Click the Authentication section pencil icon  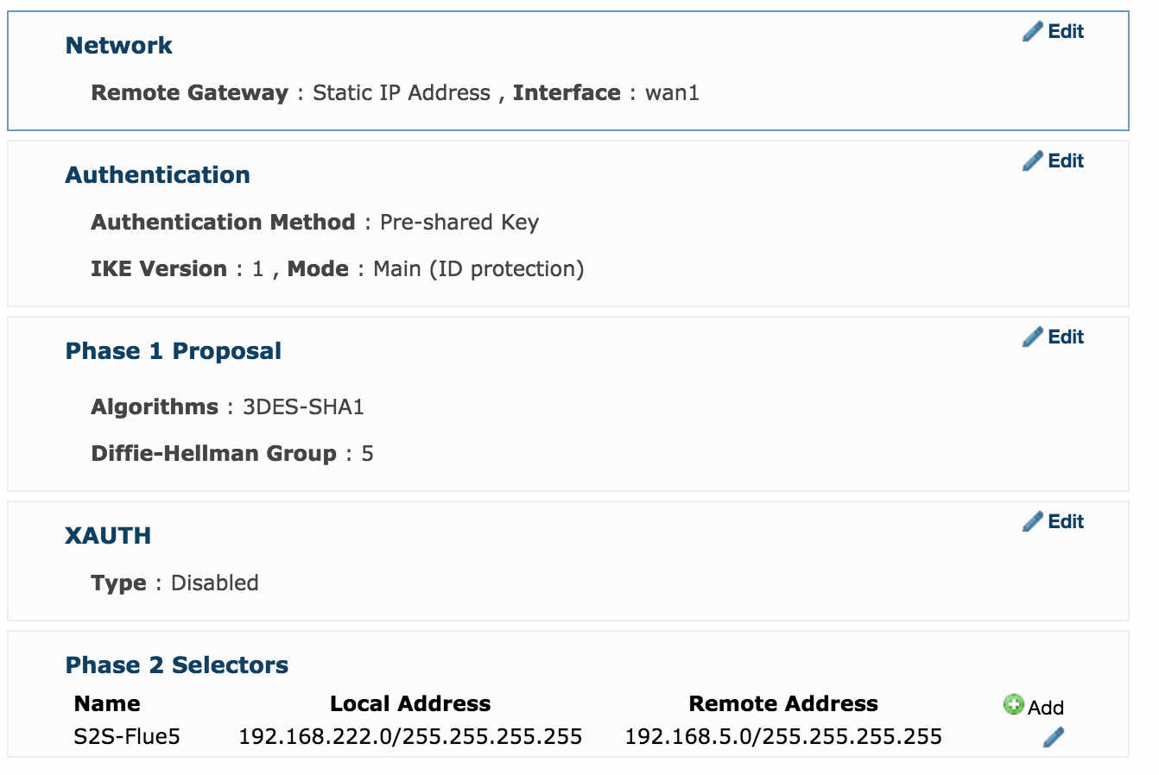[1032, 161]
